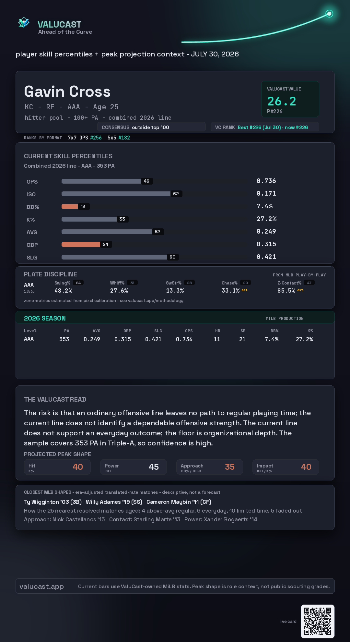This screenshot has height=642, width=350.
Task: Click the Power 45 peak grade tile
Action: coord(134,467)
